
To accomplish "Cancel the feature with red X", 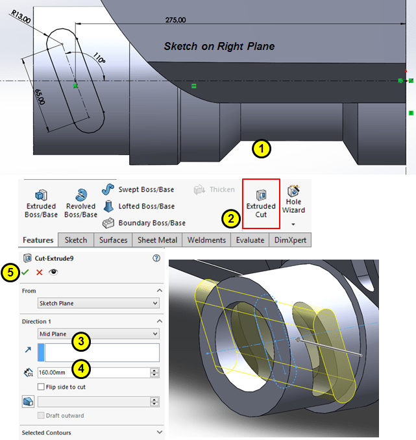I will pyautogui.click(x=39, y=273).
